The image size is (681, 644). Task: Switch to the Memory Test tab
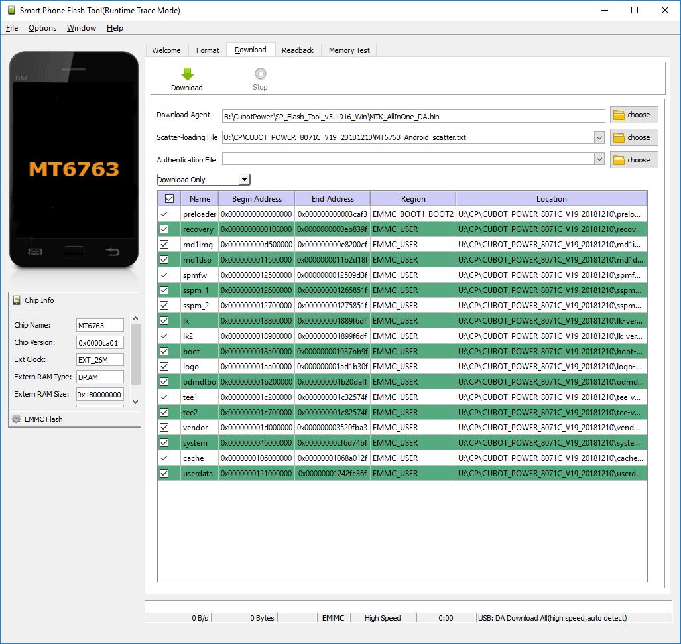coord(349,50)
